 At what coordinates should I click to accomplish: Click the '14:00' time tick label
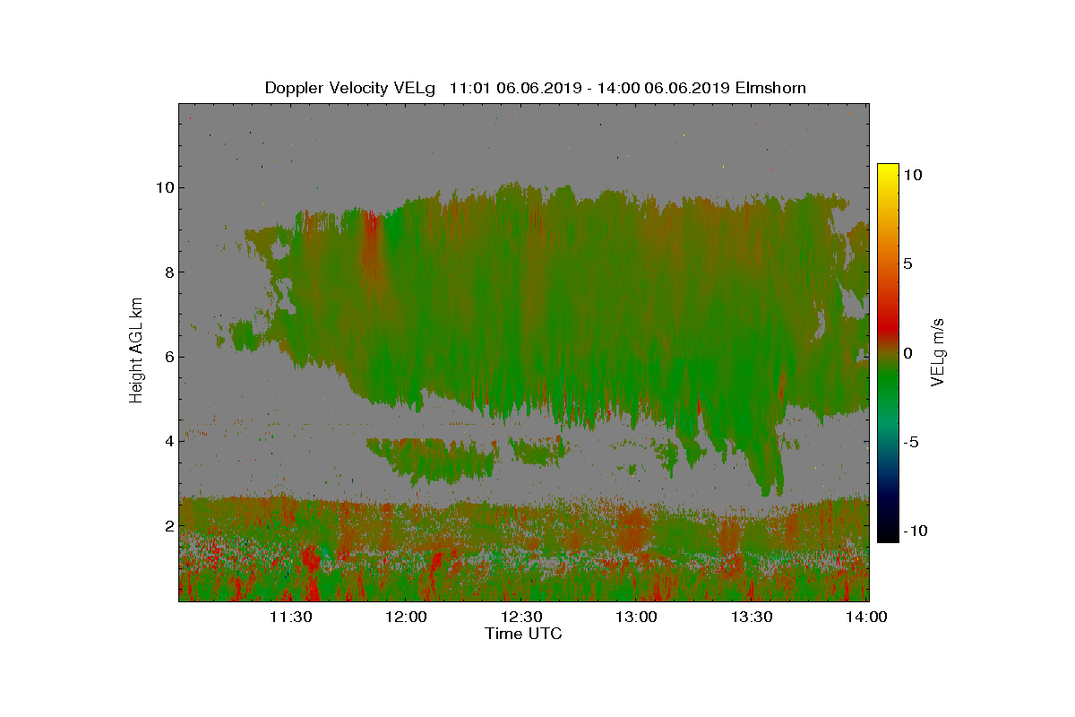click(x=866, y=617)
